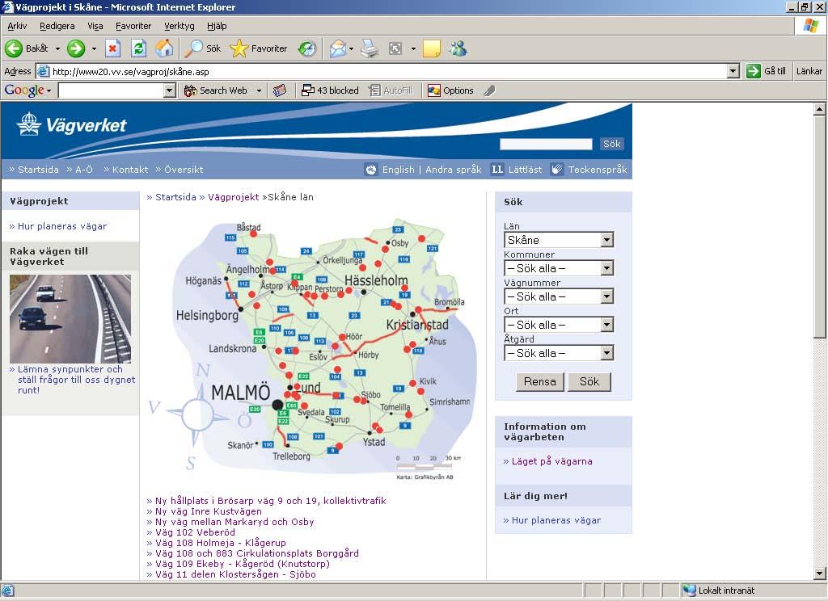Image resolution: width=828 pixels, height=601 pixels.
Task: Click the Sök button in blue header
Action: [611, 144]
